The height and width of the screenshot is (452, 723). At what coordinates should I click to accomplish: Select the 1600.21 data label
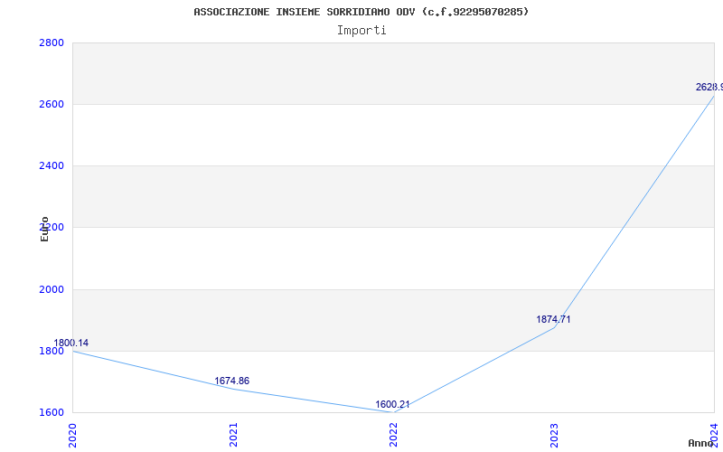click(x=392, y=404)
